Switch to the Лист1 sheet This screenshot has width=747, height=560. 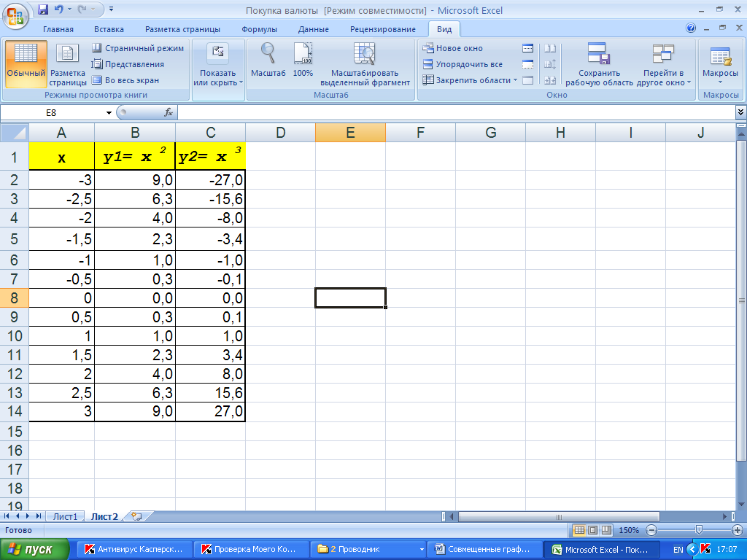(65, 517)
